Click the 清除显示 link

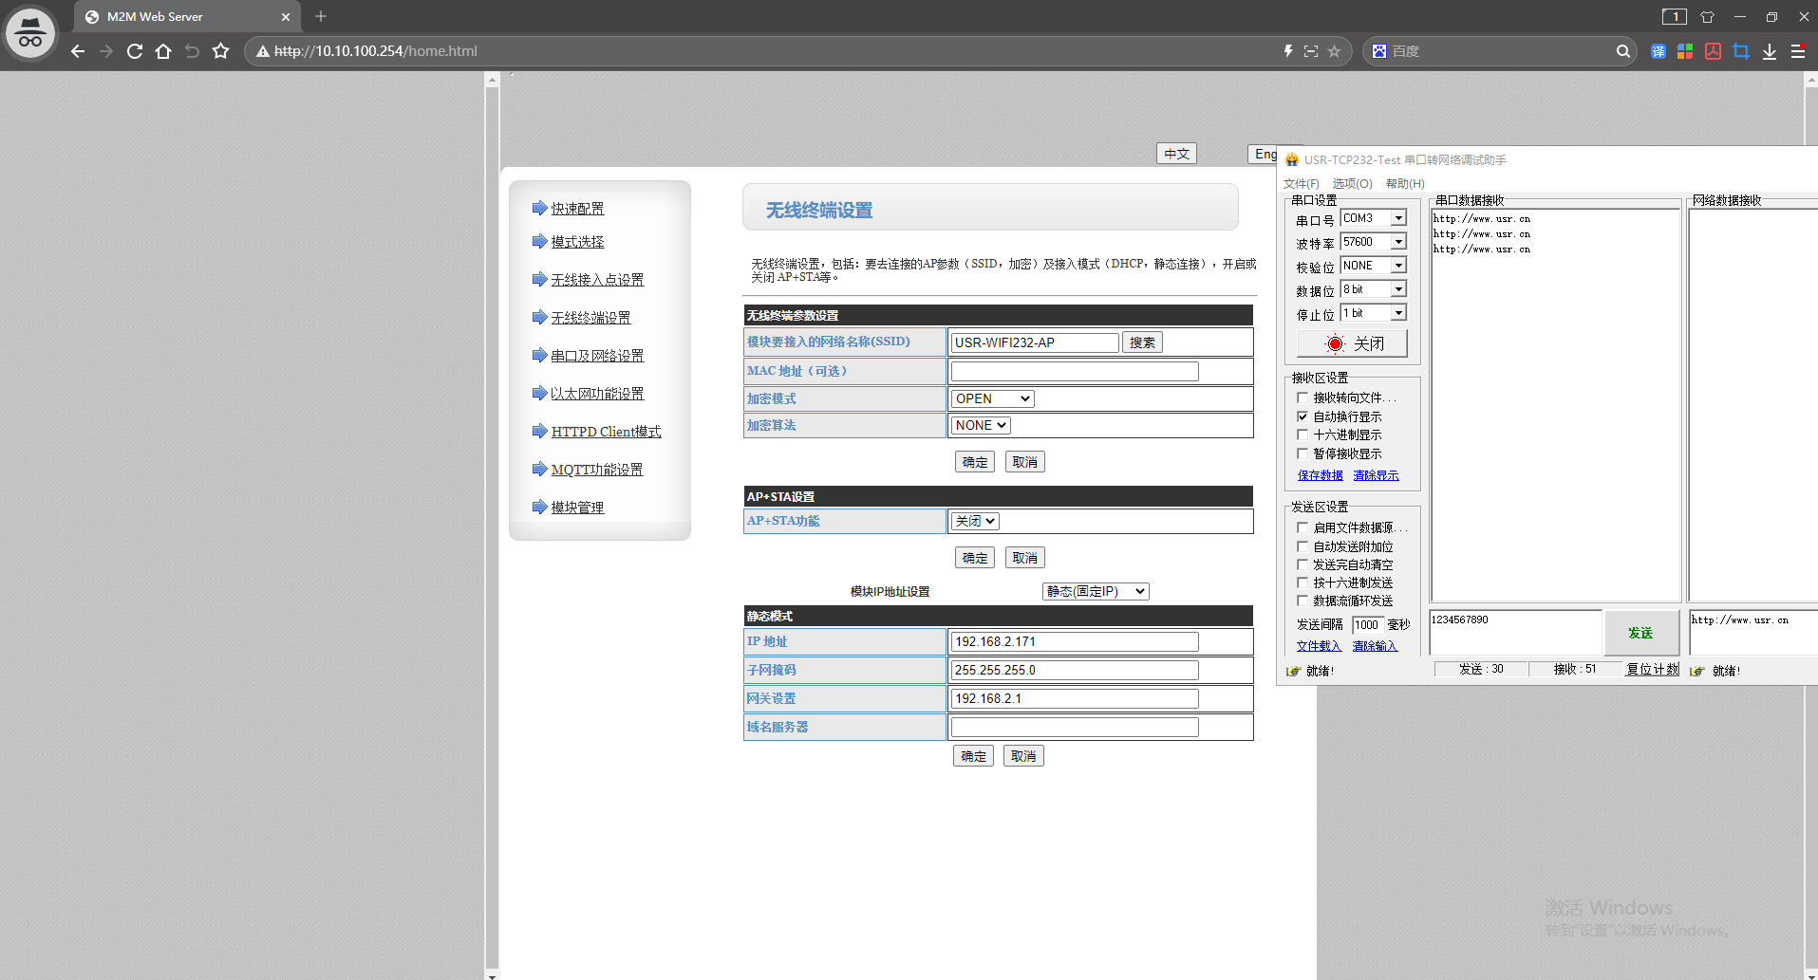(1376, 475)
